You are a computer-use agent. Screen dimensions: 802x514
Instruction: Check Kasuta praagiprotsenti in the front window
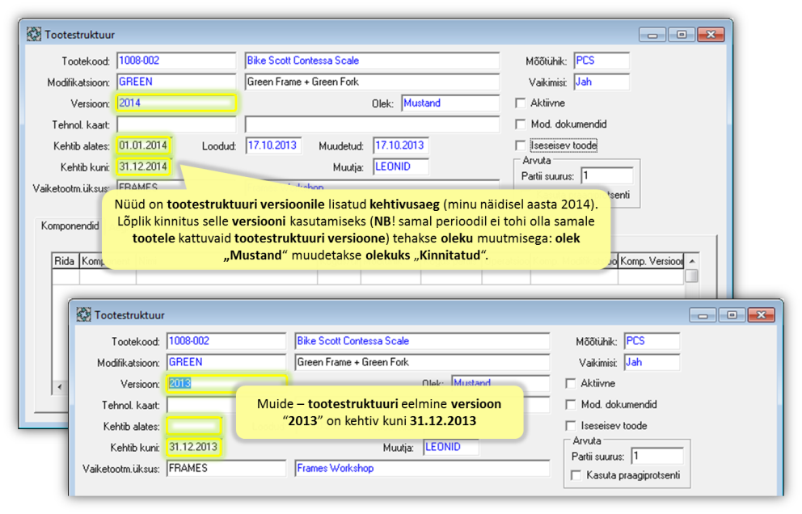tap(576, 476)
